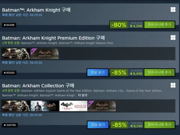Screen dimensions: 180x135
Task: Click package ID tag #85499
Action: 9,25
